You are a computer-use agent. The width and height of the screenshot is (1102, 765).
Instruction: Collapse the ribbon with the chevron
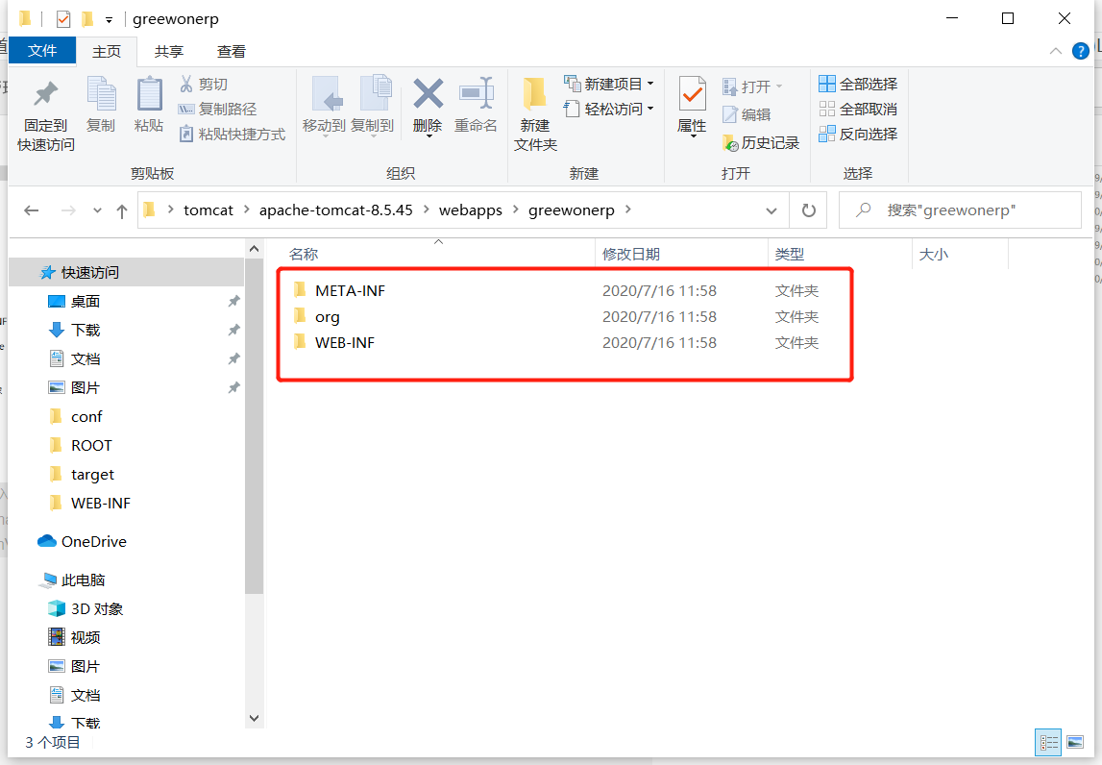pos(1055,51)
